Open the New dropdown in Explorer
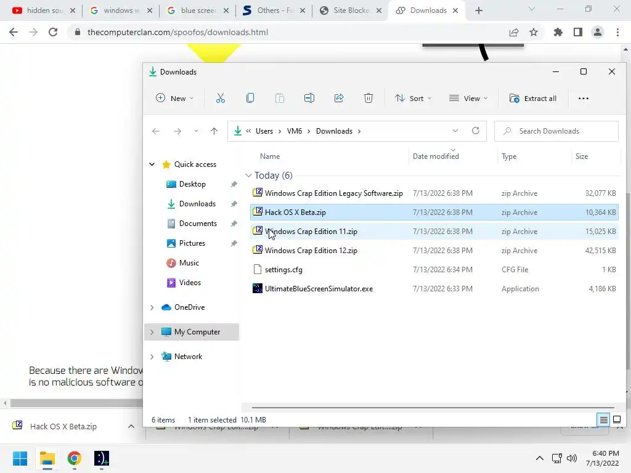The width and height of the screenshot is (631, 473). [174, 98]
